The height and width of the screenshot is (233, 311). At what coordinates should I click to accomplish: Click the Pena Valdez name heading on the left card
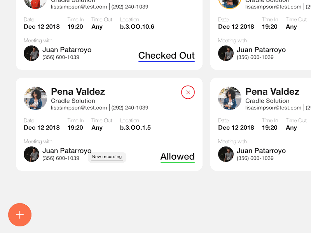coord(78,92)
